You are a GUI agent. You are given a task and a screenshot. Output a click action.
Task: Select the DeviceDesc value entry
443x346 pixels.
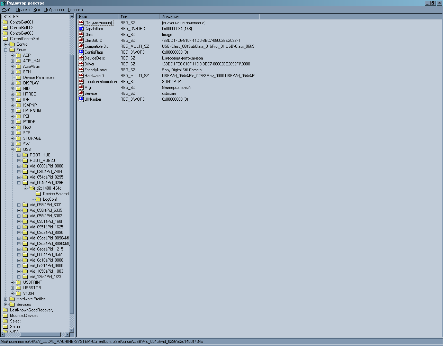tap(94, 58)
